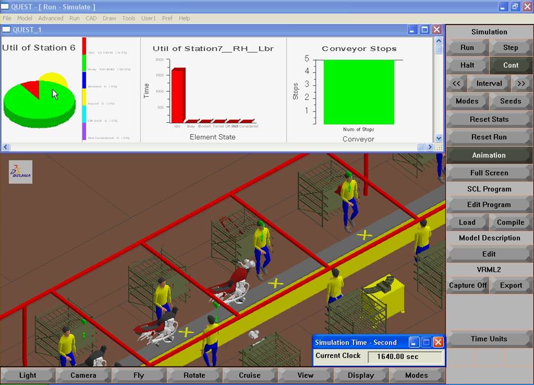Toggle the Capture Off button
534x385 pixels.
tap(467, 285)
